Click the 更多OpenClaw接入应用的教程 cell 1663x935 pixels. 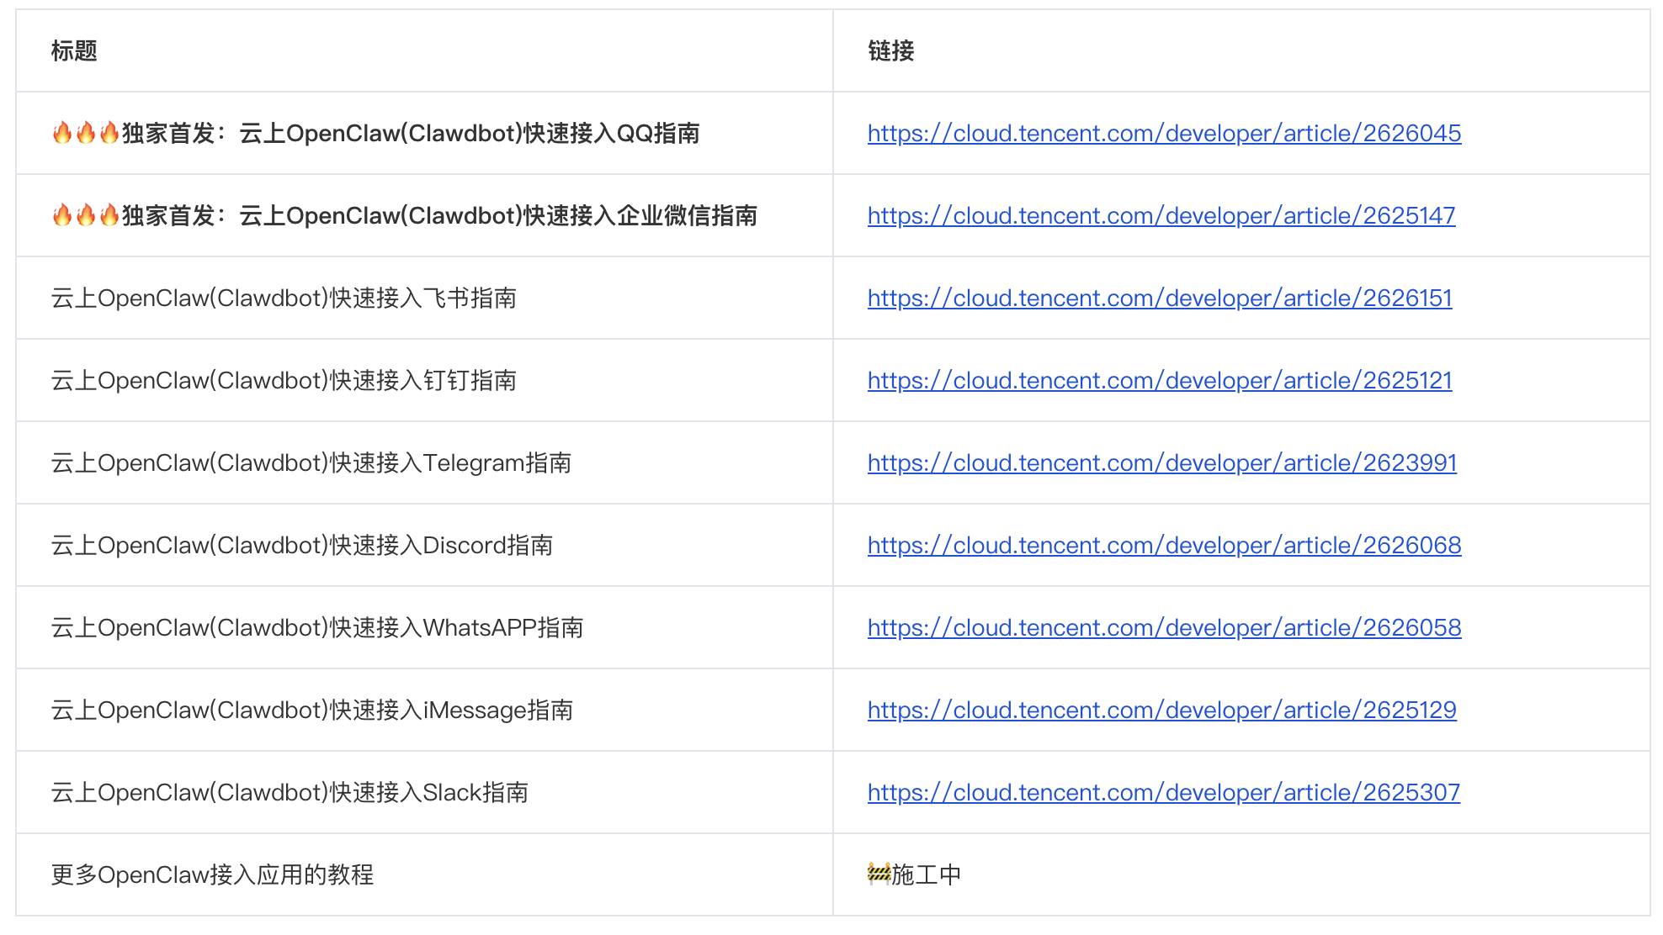212,875
